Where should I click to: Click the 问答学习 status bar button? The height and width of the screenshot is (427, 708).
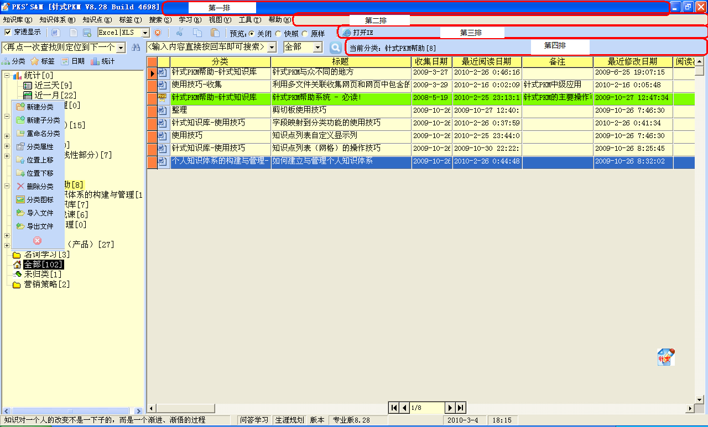253,420
